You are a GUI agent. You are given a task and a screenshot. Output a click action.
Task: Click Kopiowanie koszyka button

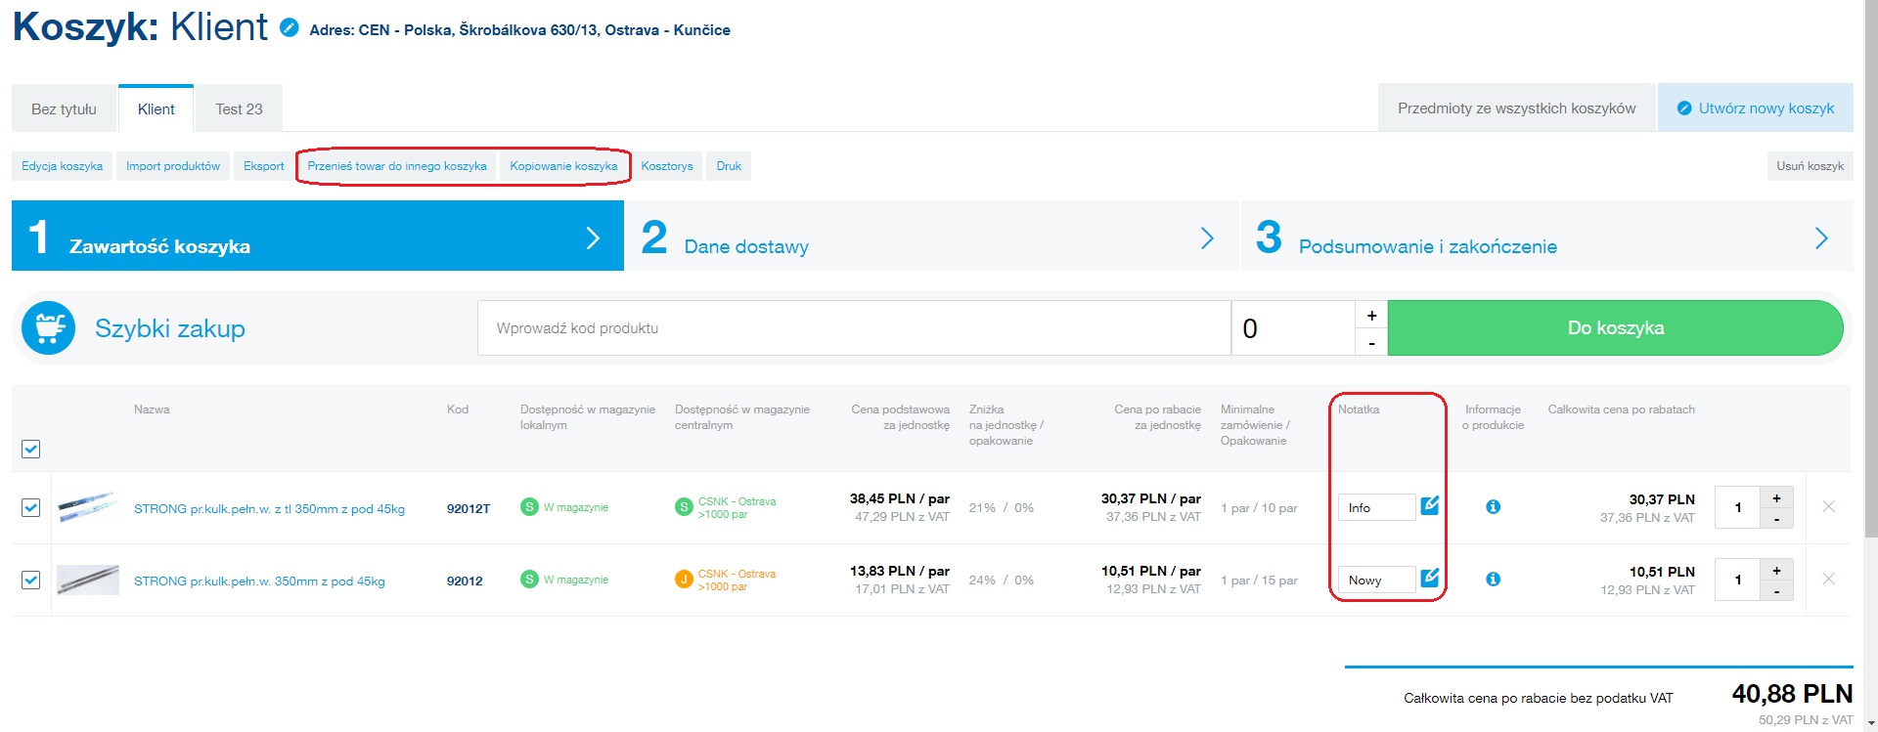click(563, 166)
